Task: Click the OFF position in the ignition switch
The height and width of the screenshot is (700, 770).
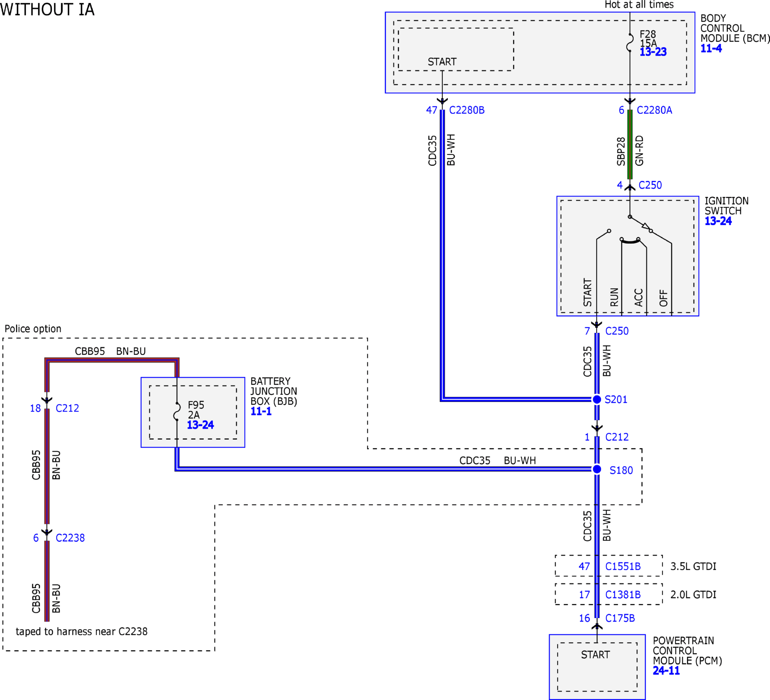Action: pos(663,298)
